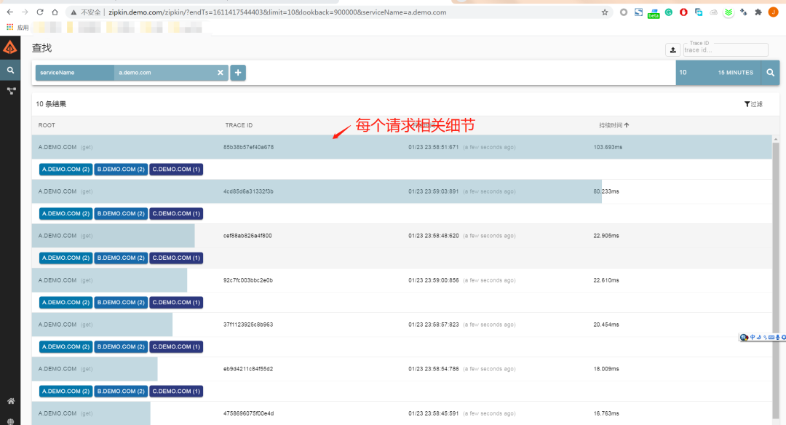Screen dimensions: 786x425
Task: Click B.DEMO.COM (2) badge under first trace
Action: coord(120,170)
